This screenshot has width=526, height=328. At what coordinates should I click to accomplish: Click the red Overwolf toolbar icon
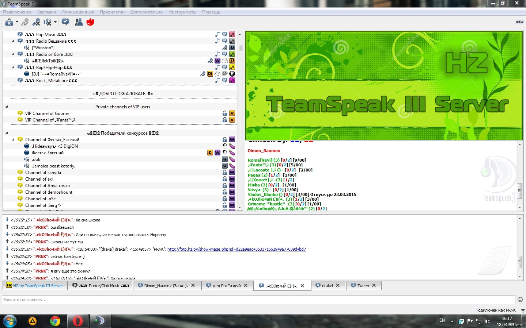pos(90,22)
